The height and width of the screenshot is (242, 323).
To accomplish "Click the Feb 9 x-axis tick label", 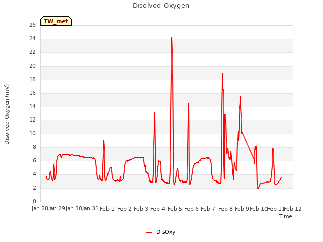I will 242,209.
